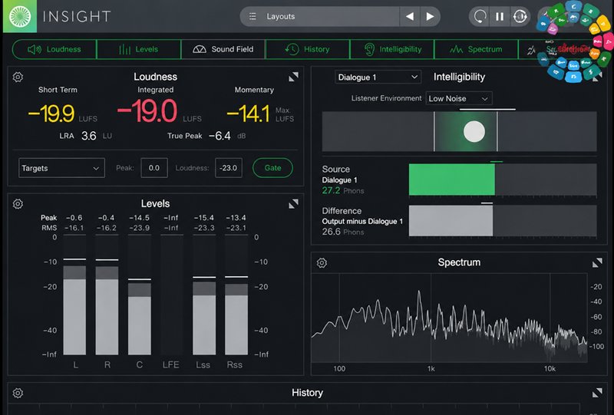Click the grey Difference bar
Image resolution: width=614 pixels, height=415 pixels.
tap(451, 221)
